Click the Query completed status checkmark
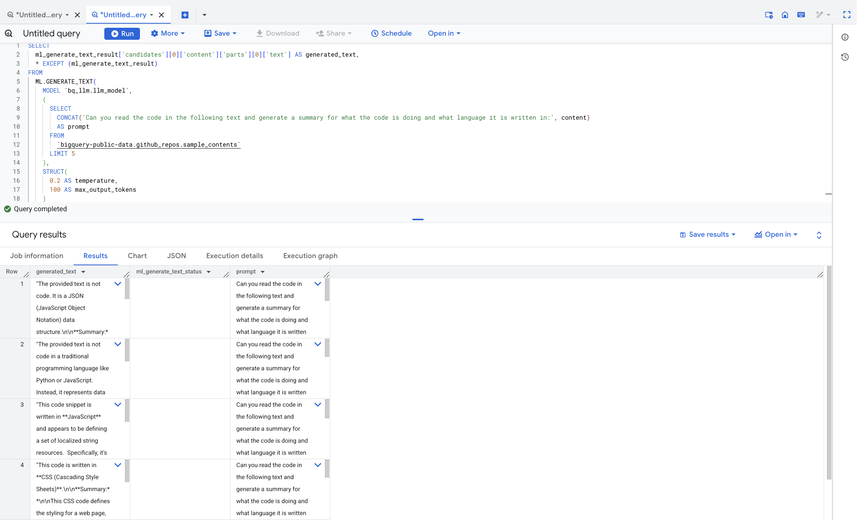Image resolution: width=857 pixels, height=520 pixels. click(x=8, y=209)
